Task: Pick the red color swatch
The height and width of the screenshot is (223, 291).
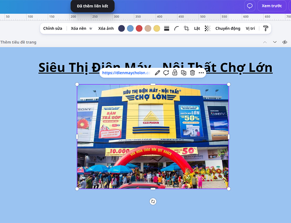Action: 139,28
